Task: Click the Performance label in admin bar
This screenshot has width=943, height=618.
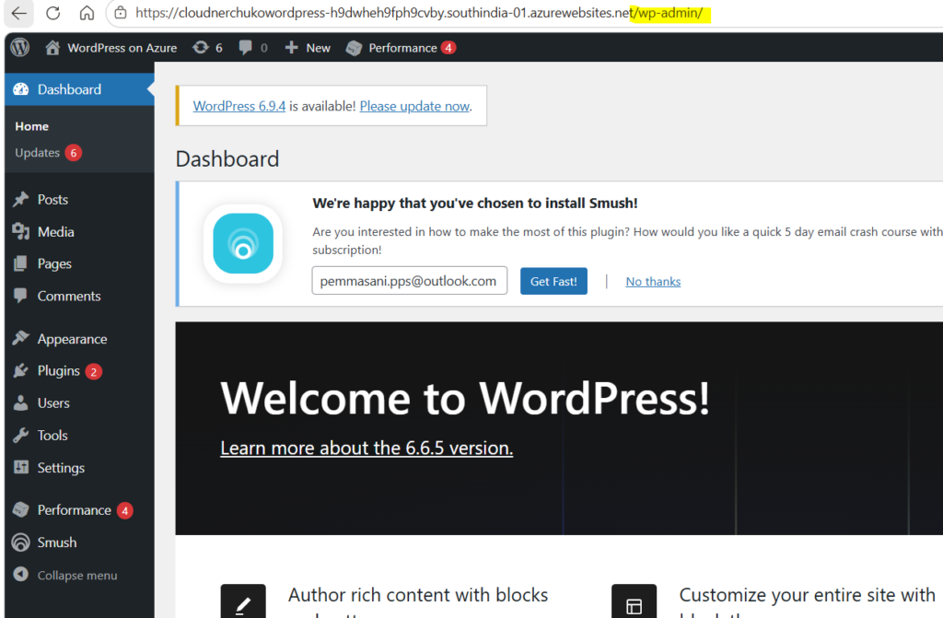Action: coord(402,48)
